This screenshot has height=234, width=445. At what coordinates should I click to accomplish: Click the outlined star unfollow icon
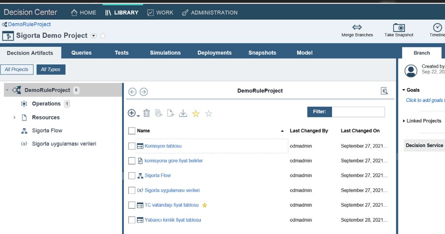click(209, 113)
